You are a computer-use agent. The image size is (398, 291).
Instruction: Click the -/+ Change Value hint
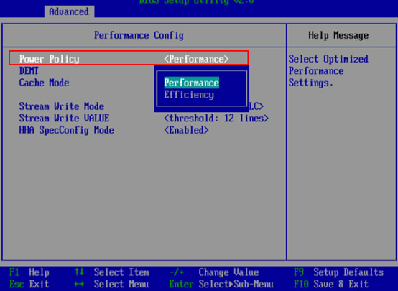click(214, 272)
